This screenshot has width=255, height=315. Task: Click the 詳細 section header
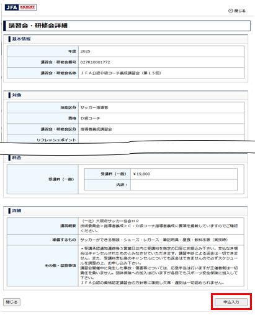(x=17, y=211)
